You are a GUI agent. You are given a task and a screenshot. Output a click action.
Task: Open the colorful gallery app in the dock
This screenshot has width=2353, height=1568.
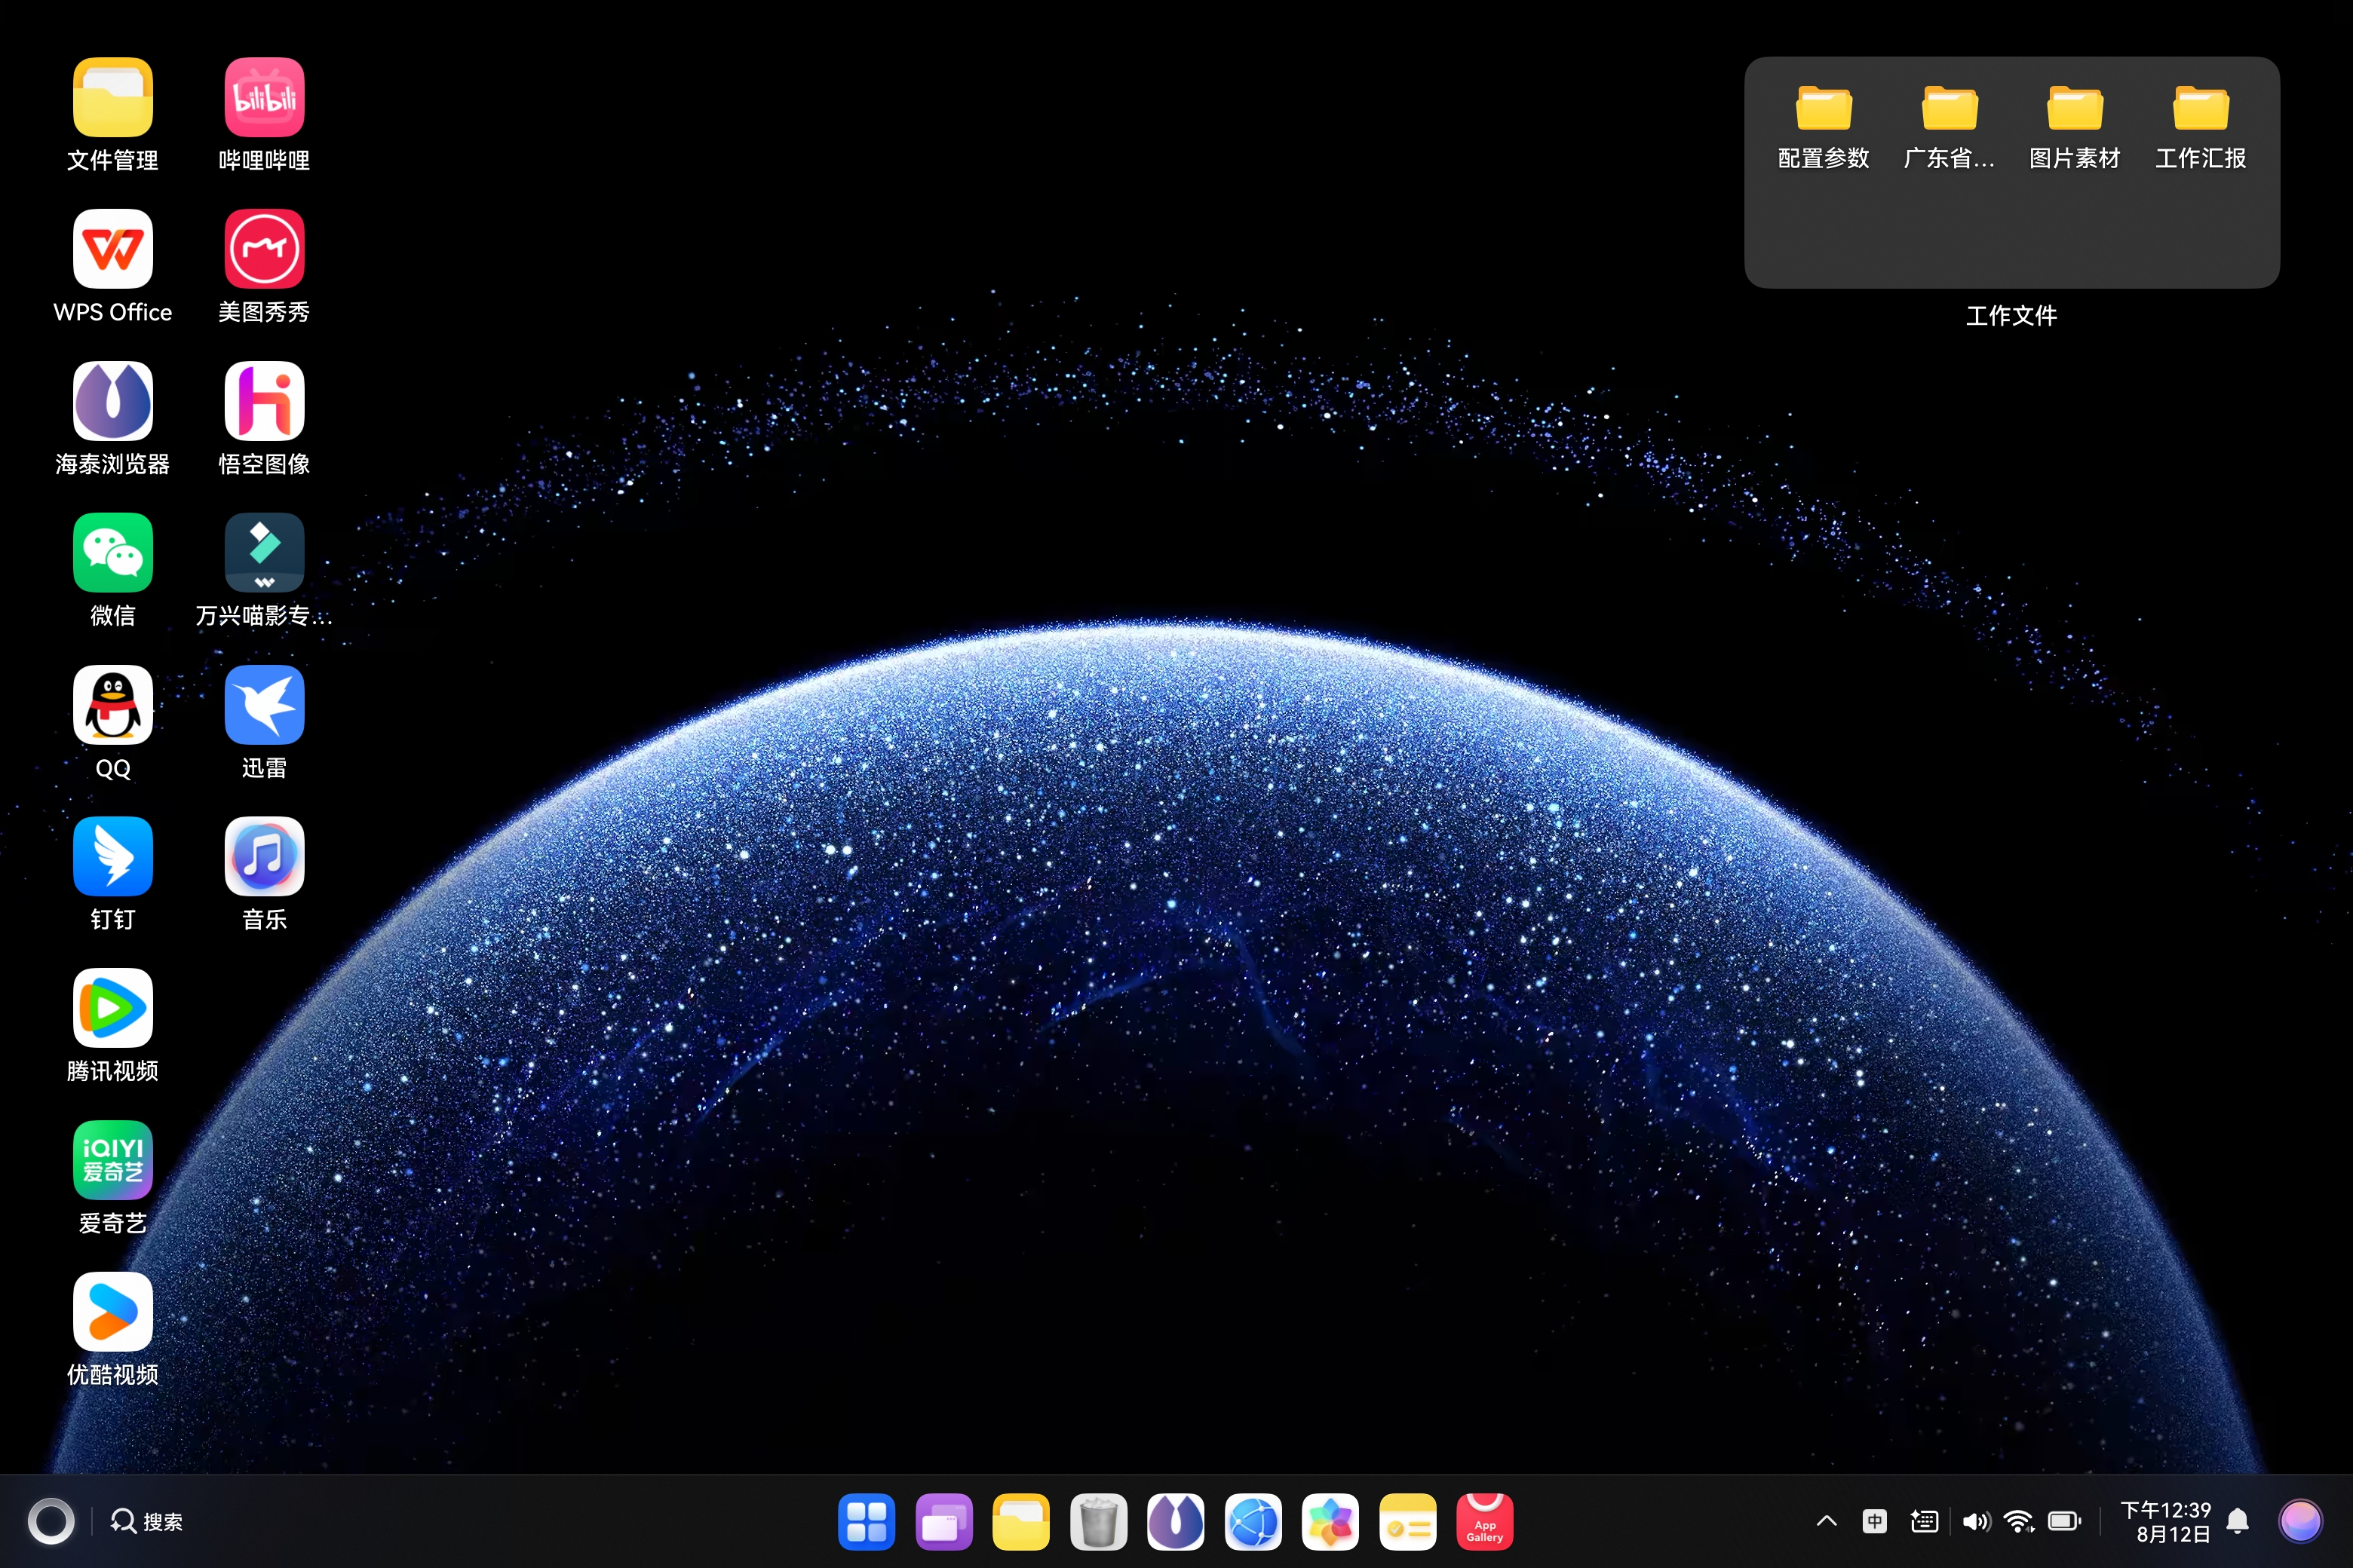[1330, 1522]
